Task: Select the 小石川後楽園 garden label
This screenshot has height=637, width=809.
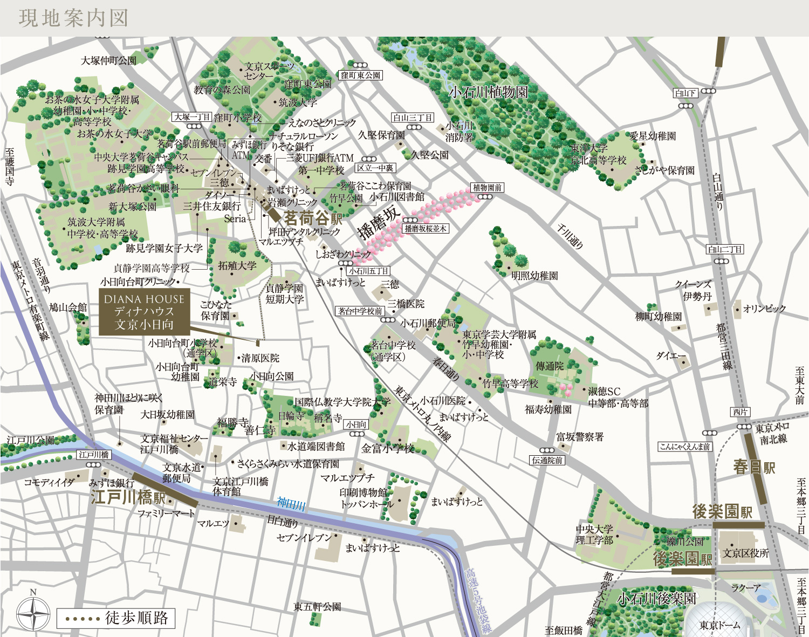Action: pyautogui.click(x=656, y=598)
